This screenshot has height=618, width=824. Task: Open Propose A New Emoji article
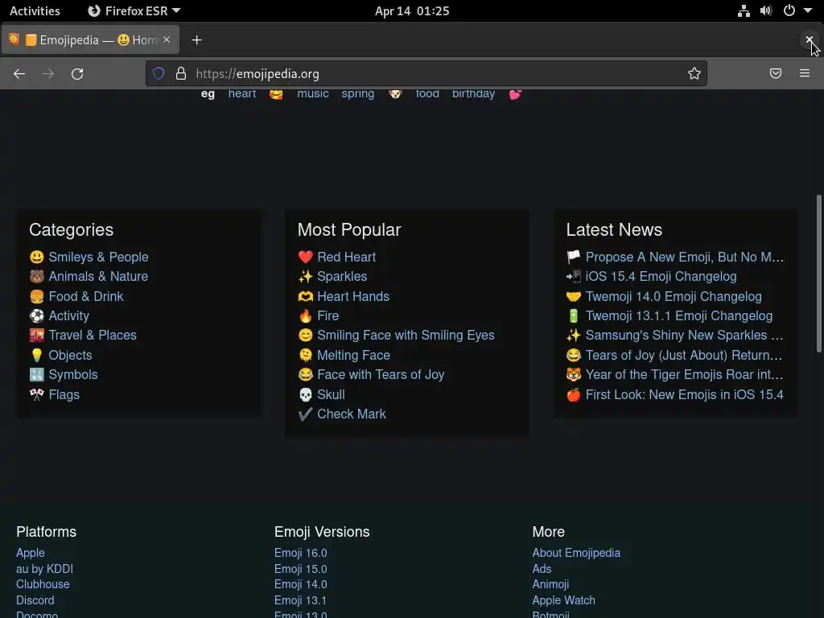pyautogui.click(x=685, y=257)
